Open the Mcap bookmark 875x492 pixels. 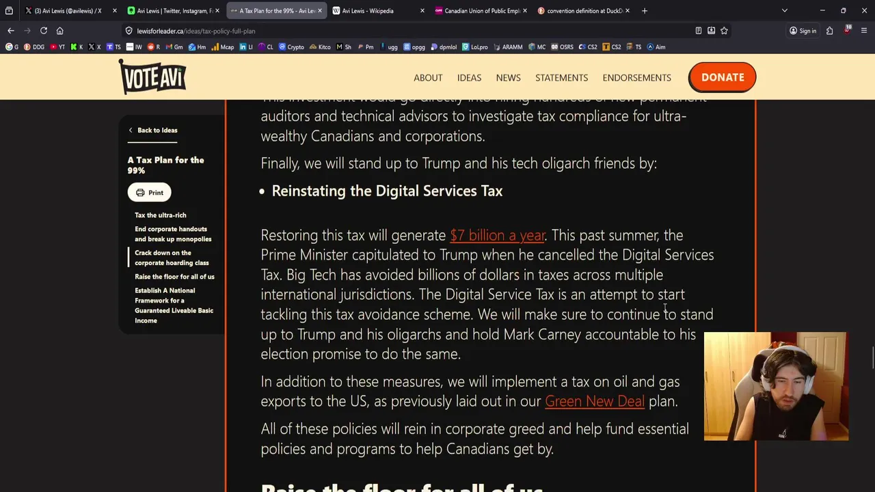tap(223, 47)
